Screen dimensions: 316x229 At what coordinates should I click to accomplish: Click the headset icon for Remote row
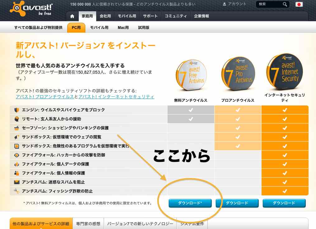pyautogui.click(x=17, y=119)
